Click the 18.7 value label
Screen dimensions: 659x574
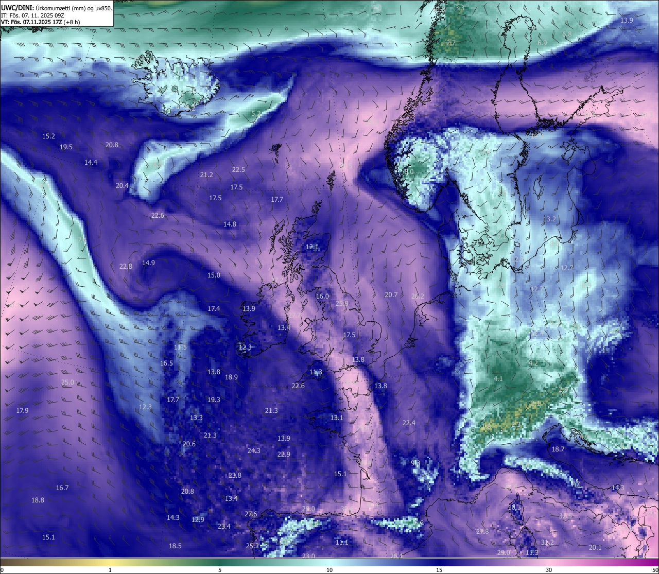pos(558,449)
